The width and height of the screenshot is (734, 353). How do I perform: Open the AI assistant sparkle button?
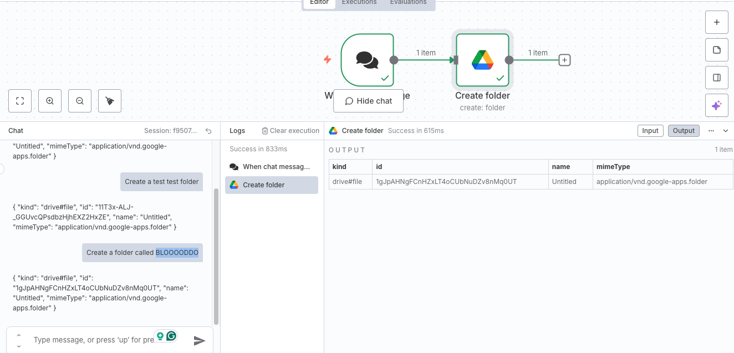(716, 105)
